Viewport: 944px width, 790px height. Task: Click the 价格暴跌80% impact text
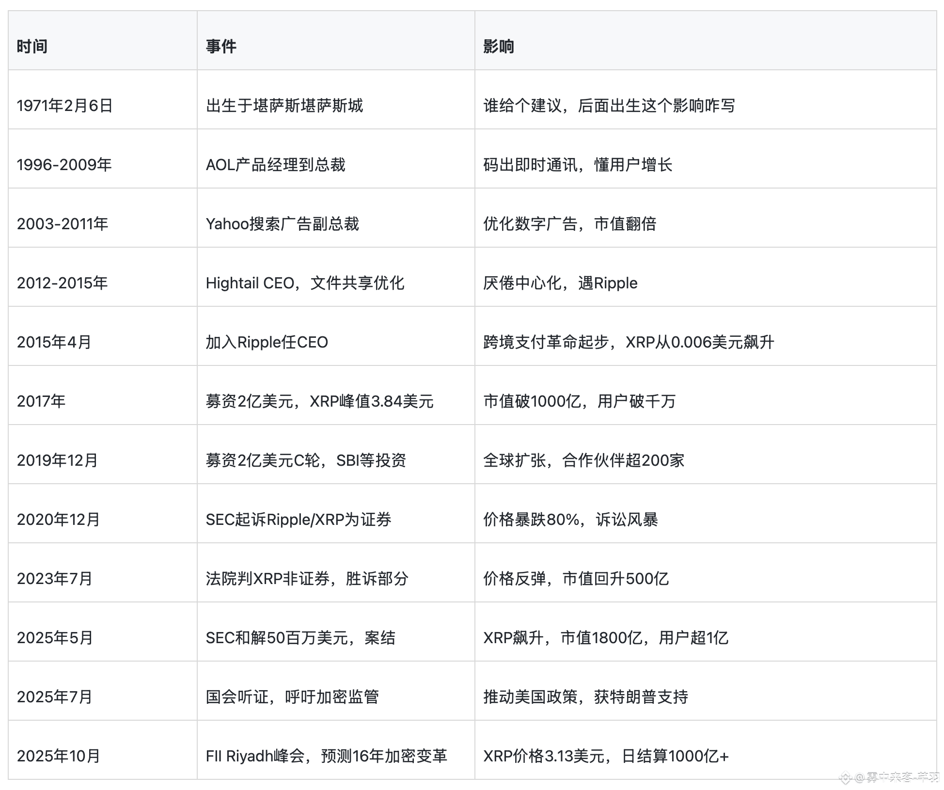pyautogui.click(x=531, y=520)
